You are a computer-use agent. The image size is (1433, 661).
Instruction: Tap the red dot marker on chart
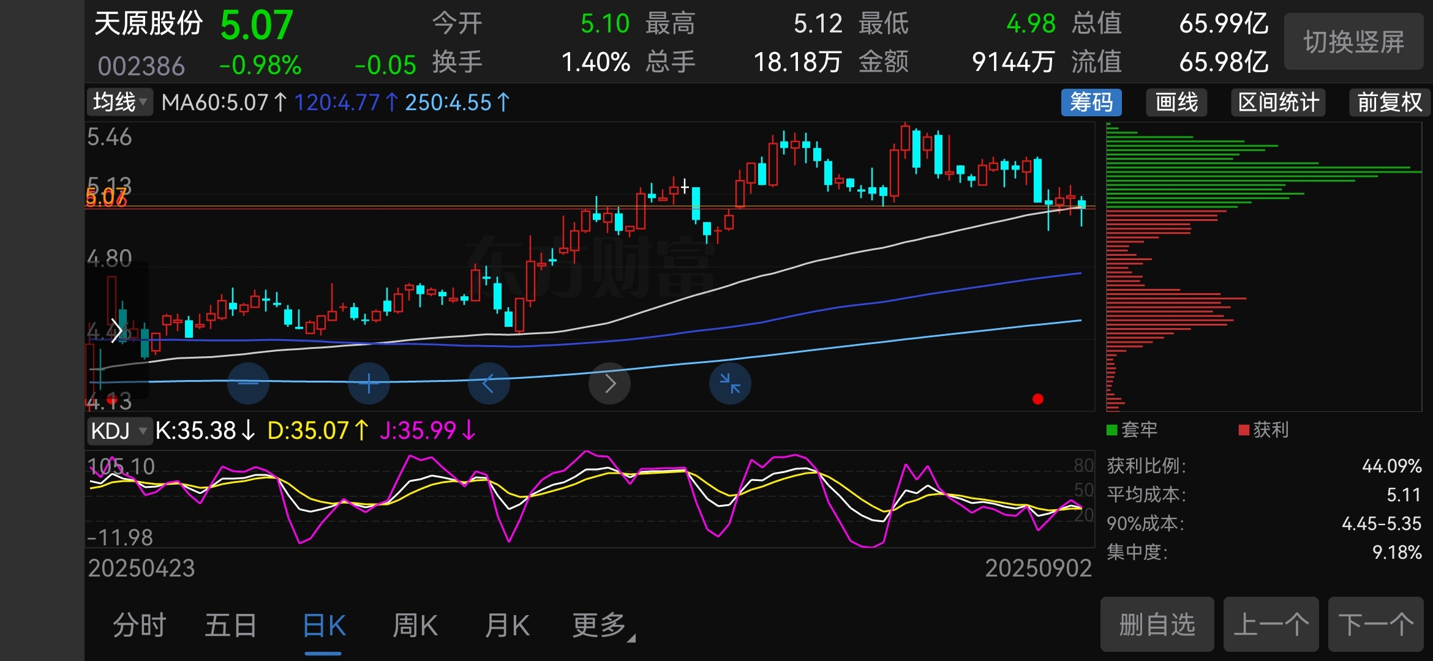(x=1037, y=399)
